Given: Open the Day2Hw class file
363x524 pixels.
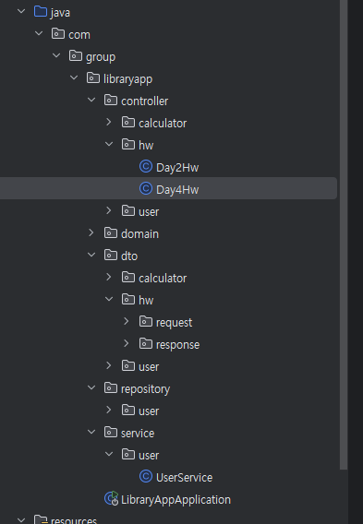Looking at the screenshot, I should pyautogui.click(x=177, y=167).
